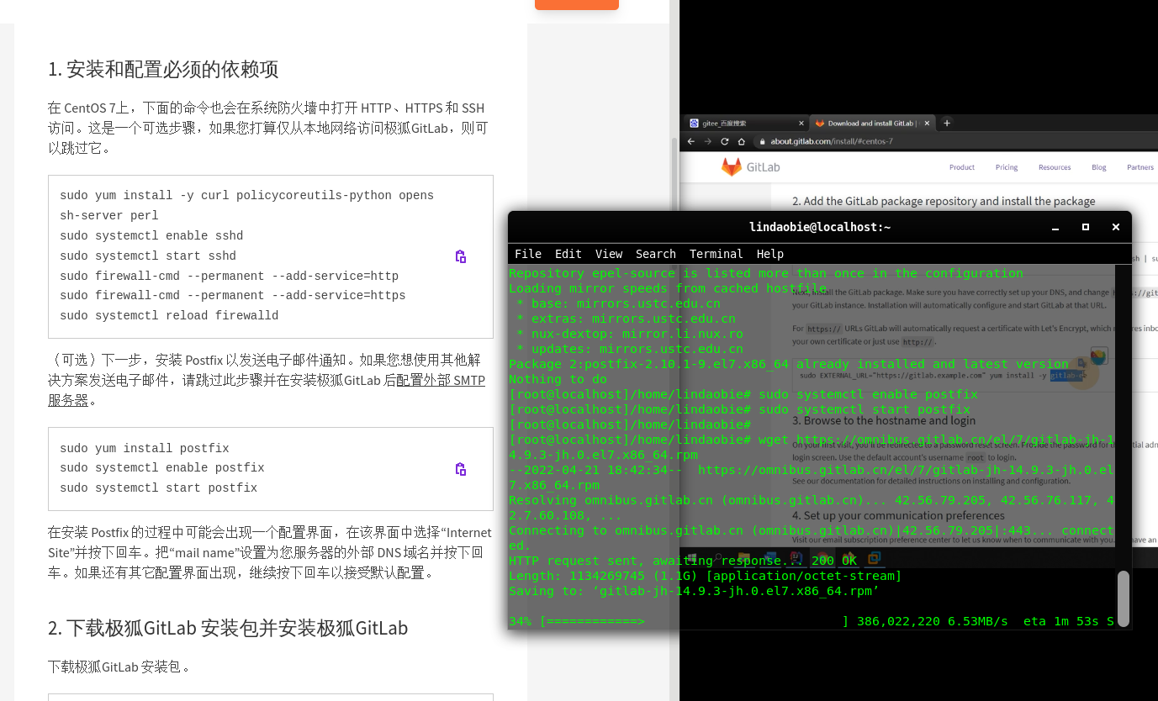The image size is (1158, 701).
Task: Open the terminal Edit menu
Action: (x=568, y=254)
